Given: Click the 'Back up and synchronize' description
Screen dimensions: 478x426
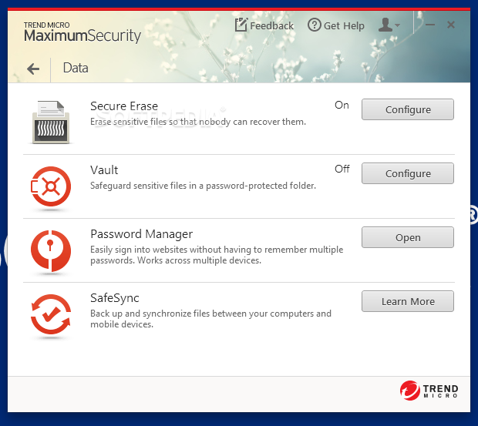Looking at the screenshot, I should coord(210,319).
